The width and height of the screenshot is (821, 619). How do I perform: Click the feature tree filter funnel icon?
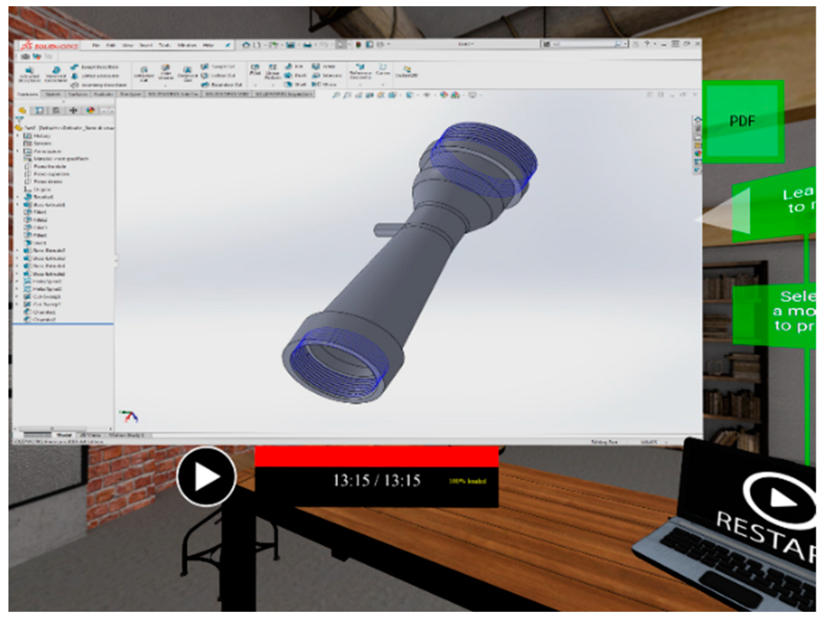[x=19, y=119]
